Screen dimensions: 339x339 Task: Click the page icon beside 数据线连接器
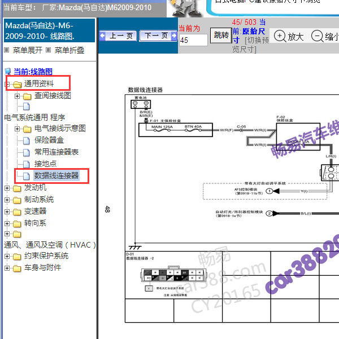pyautogui.click(x=27, y=176)
